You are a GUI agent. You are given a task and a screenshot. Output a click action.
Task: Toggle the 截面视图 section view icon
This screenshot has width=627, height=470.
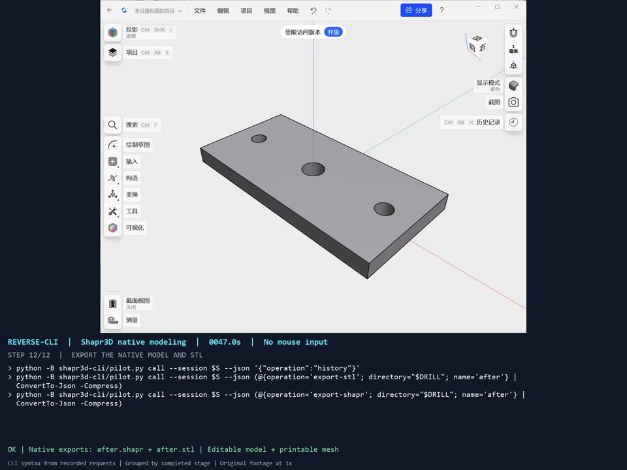click(x=113, y=304)
